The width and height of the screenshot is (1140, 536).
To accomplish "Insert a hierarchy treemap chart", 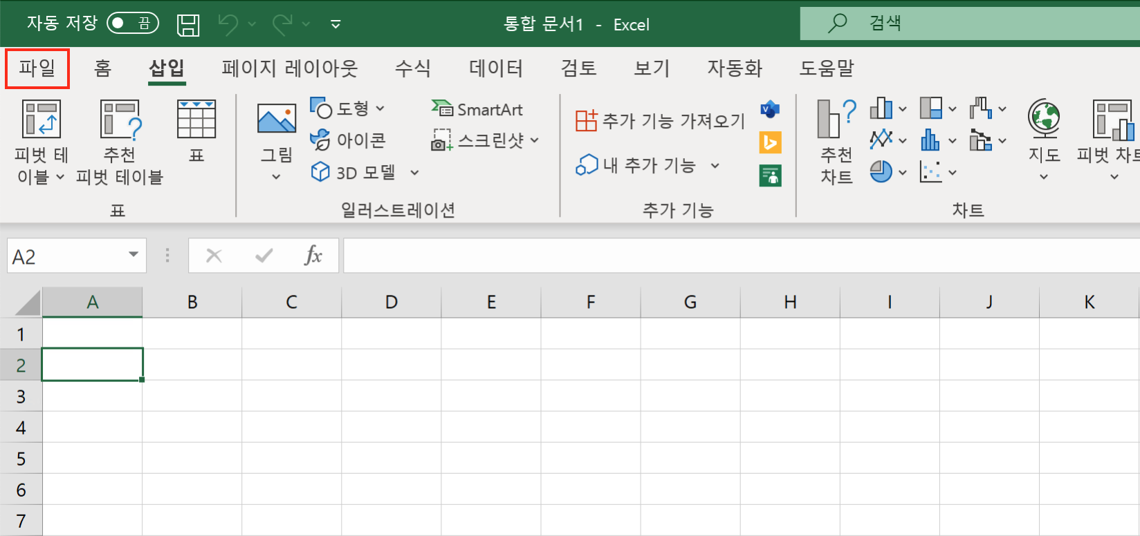I will [x=931, y=108].
